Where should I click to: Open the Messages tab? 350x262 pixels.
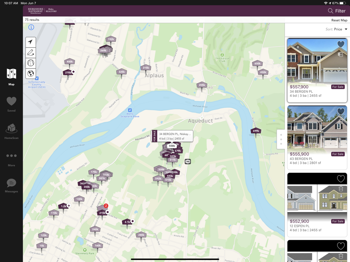point(12,185)
